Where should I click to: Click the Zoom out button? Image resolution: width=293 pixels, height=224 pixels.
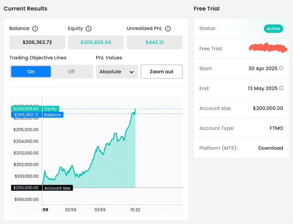[162, 72]
